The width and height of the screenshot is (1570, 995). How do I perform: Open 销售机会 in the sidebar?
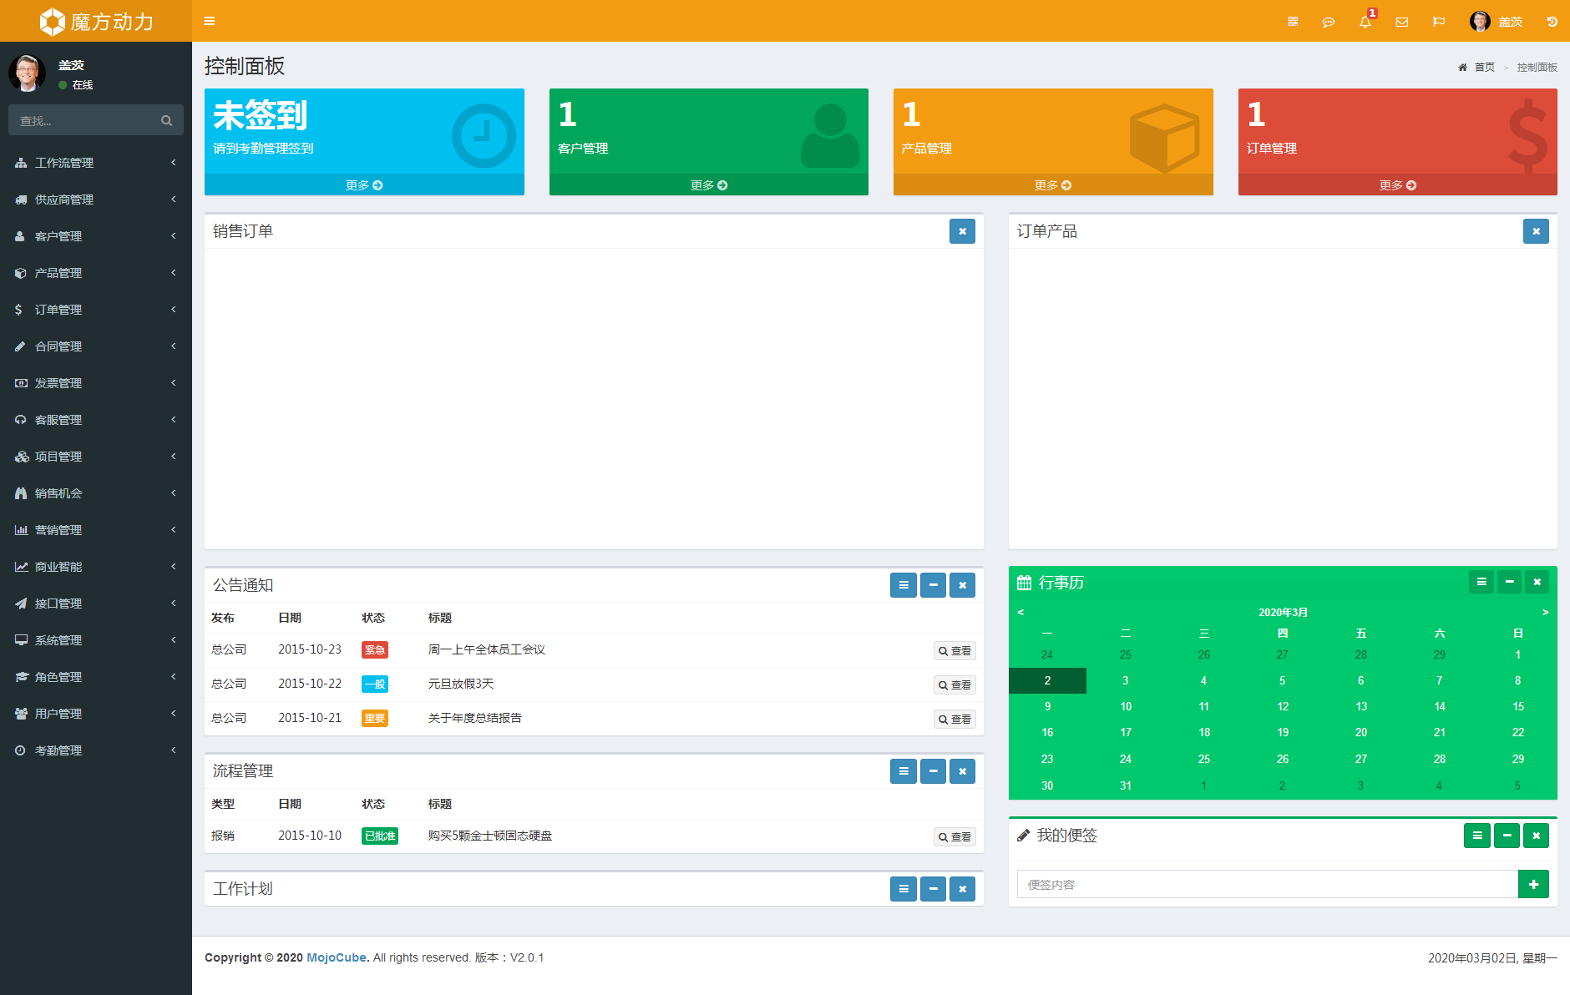pyautogui.click(x=96, y=493)
